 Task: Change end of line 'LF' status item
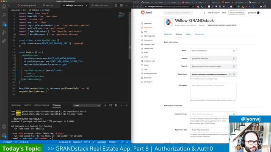click(x=94, y=142)
